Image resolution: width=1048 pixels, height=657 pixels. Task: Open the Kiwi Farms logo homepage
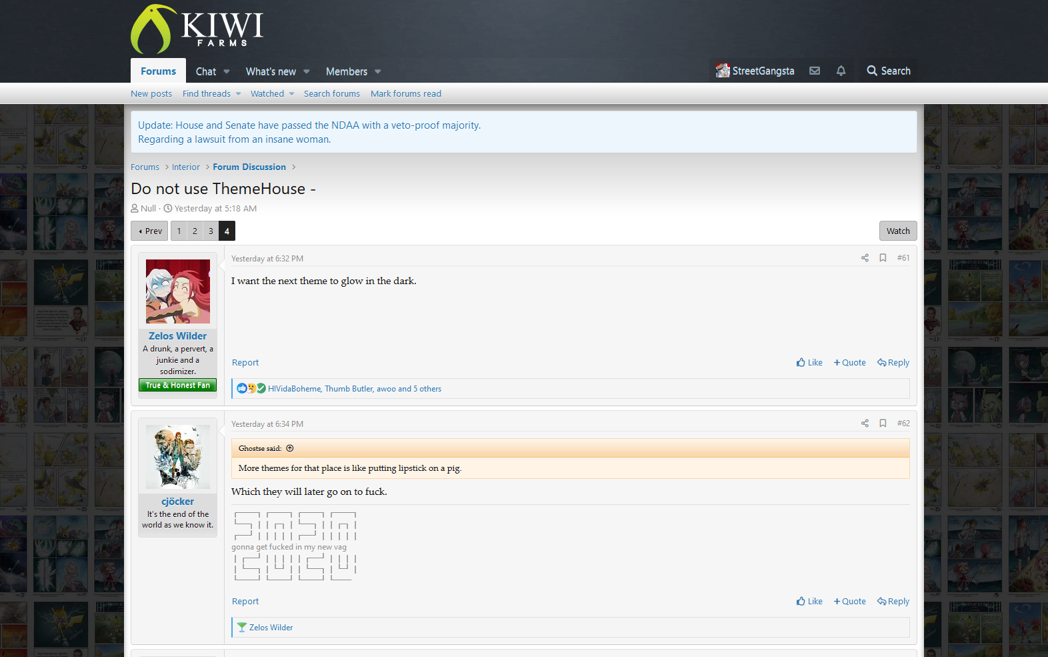click(x=197, y=29)
